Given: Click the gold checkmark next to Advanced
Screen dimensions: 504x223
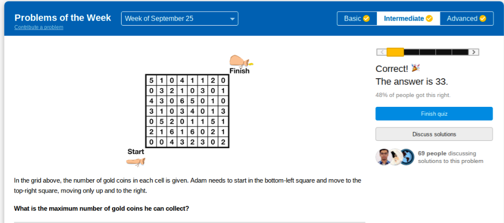Looking at the screenshot, I should click(483, 19).
